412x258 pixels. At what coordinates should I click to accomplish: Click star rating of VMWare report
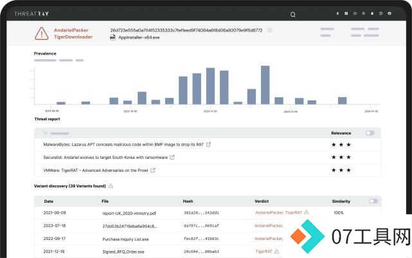341,170
